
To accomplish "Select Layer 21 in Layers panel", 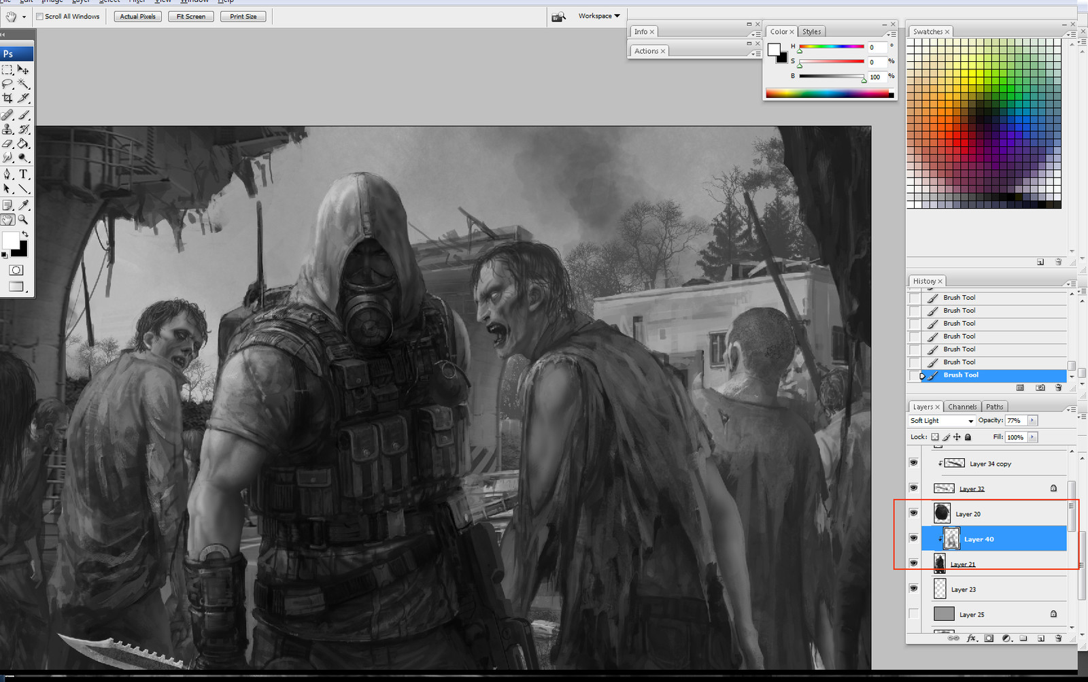I will [994, 564].
